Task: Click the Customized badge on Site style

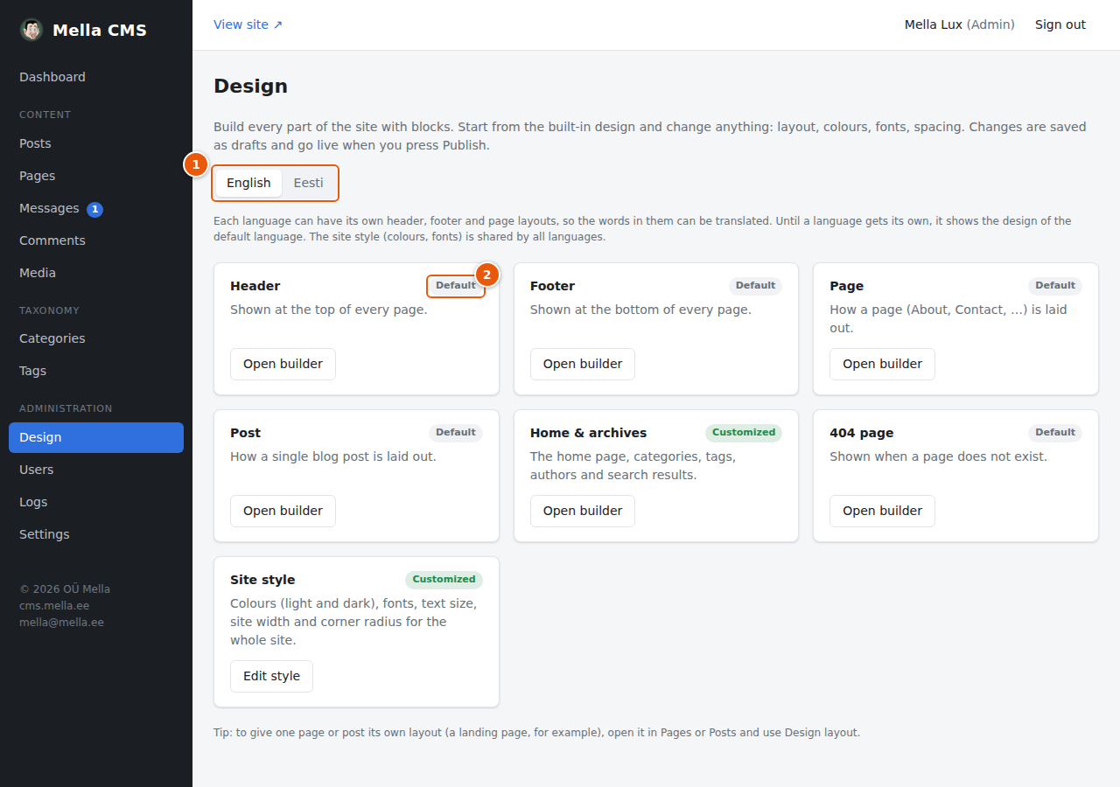Action: 444,580
